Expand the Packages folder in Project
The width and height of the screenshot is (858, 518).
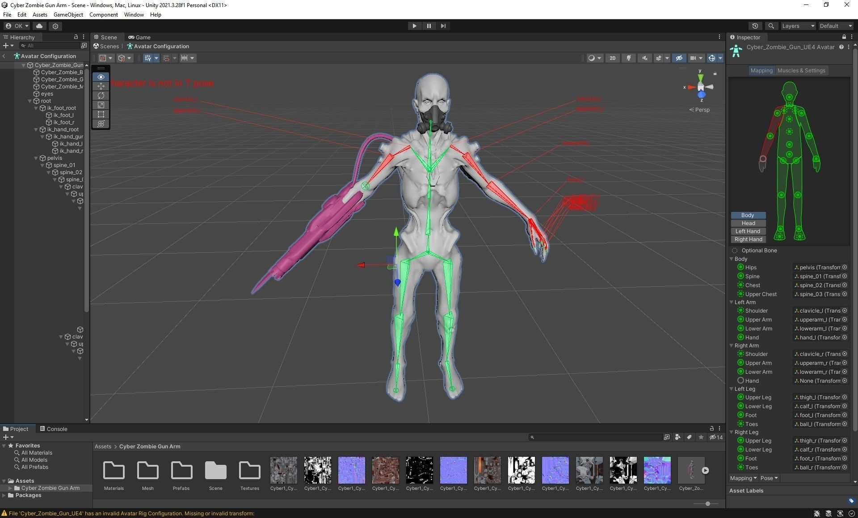[4, 495]
